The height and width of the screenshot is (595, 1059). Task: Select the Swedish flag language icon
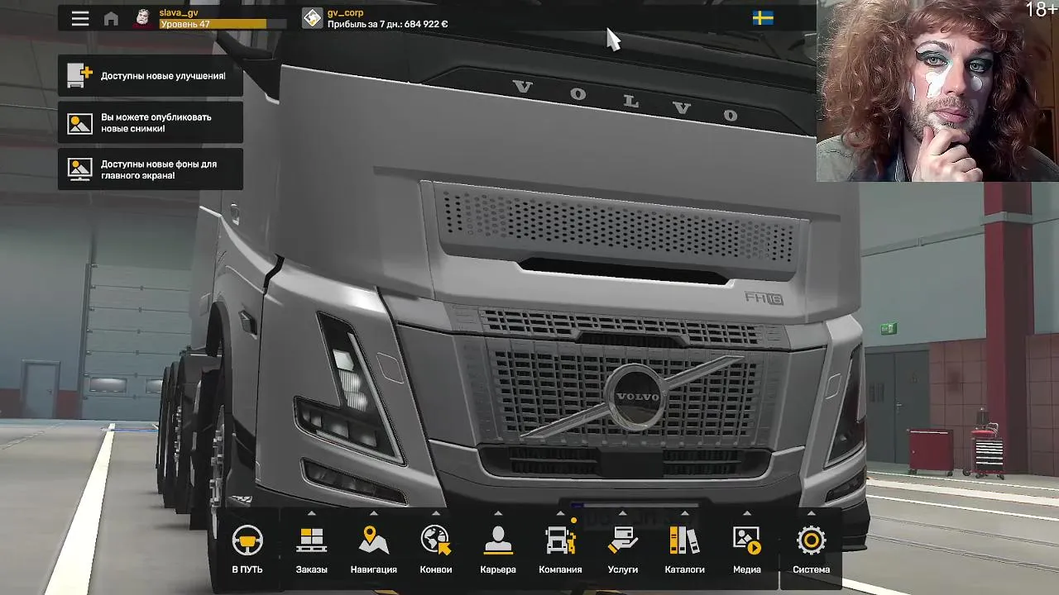click(x=763, y=18)
